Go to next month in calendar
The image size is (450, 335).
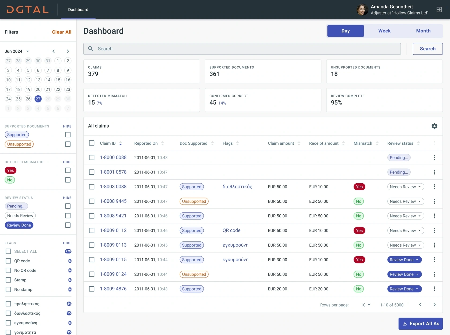[68, 51]
